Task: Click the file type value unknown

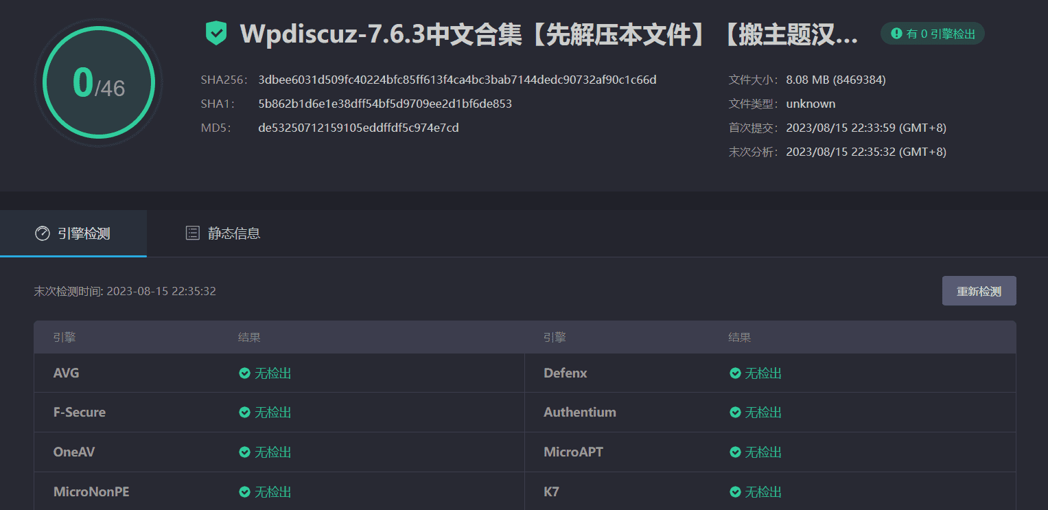Action: pyautogui.click(x=811, y=104)
